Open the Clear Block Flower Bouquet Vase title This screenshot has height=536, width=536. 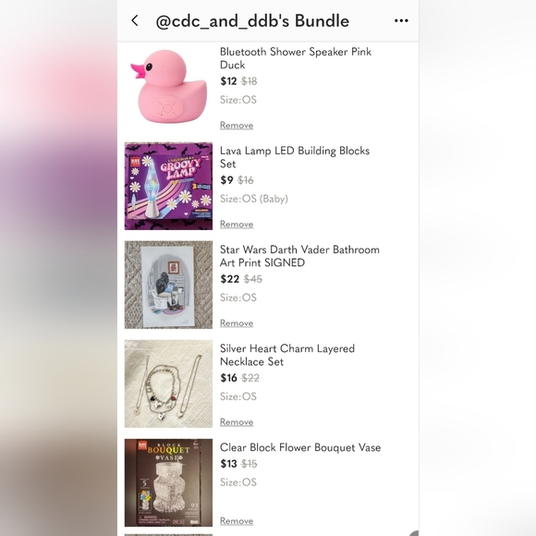click(300, 447)
